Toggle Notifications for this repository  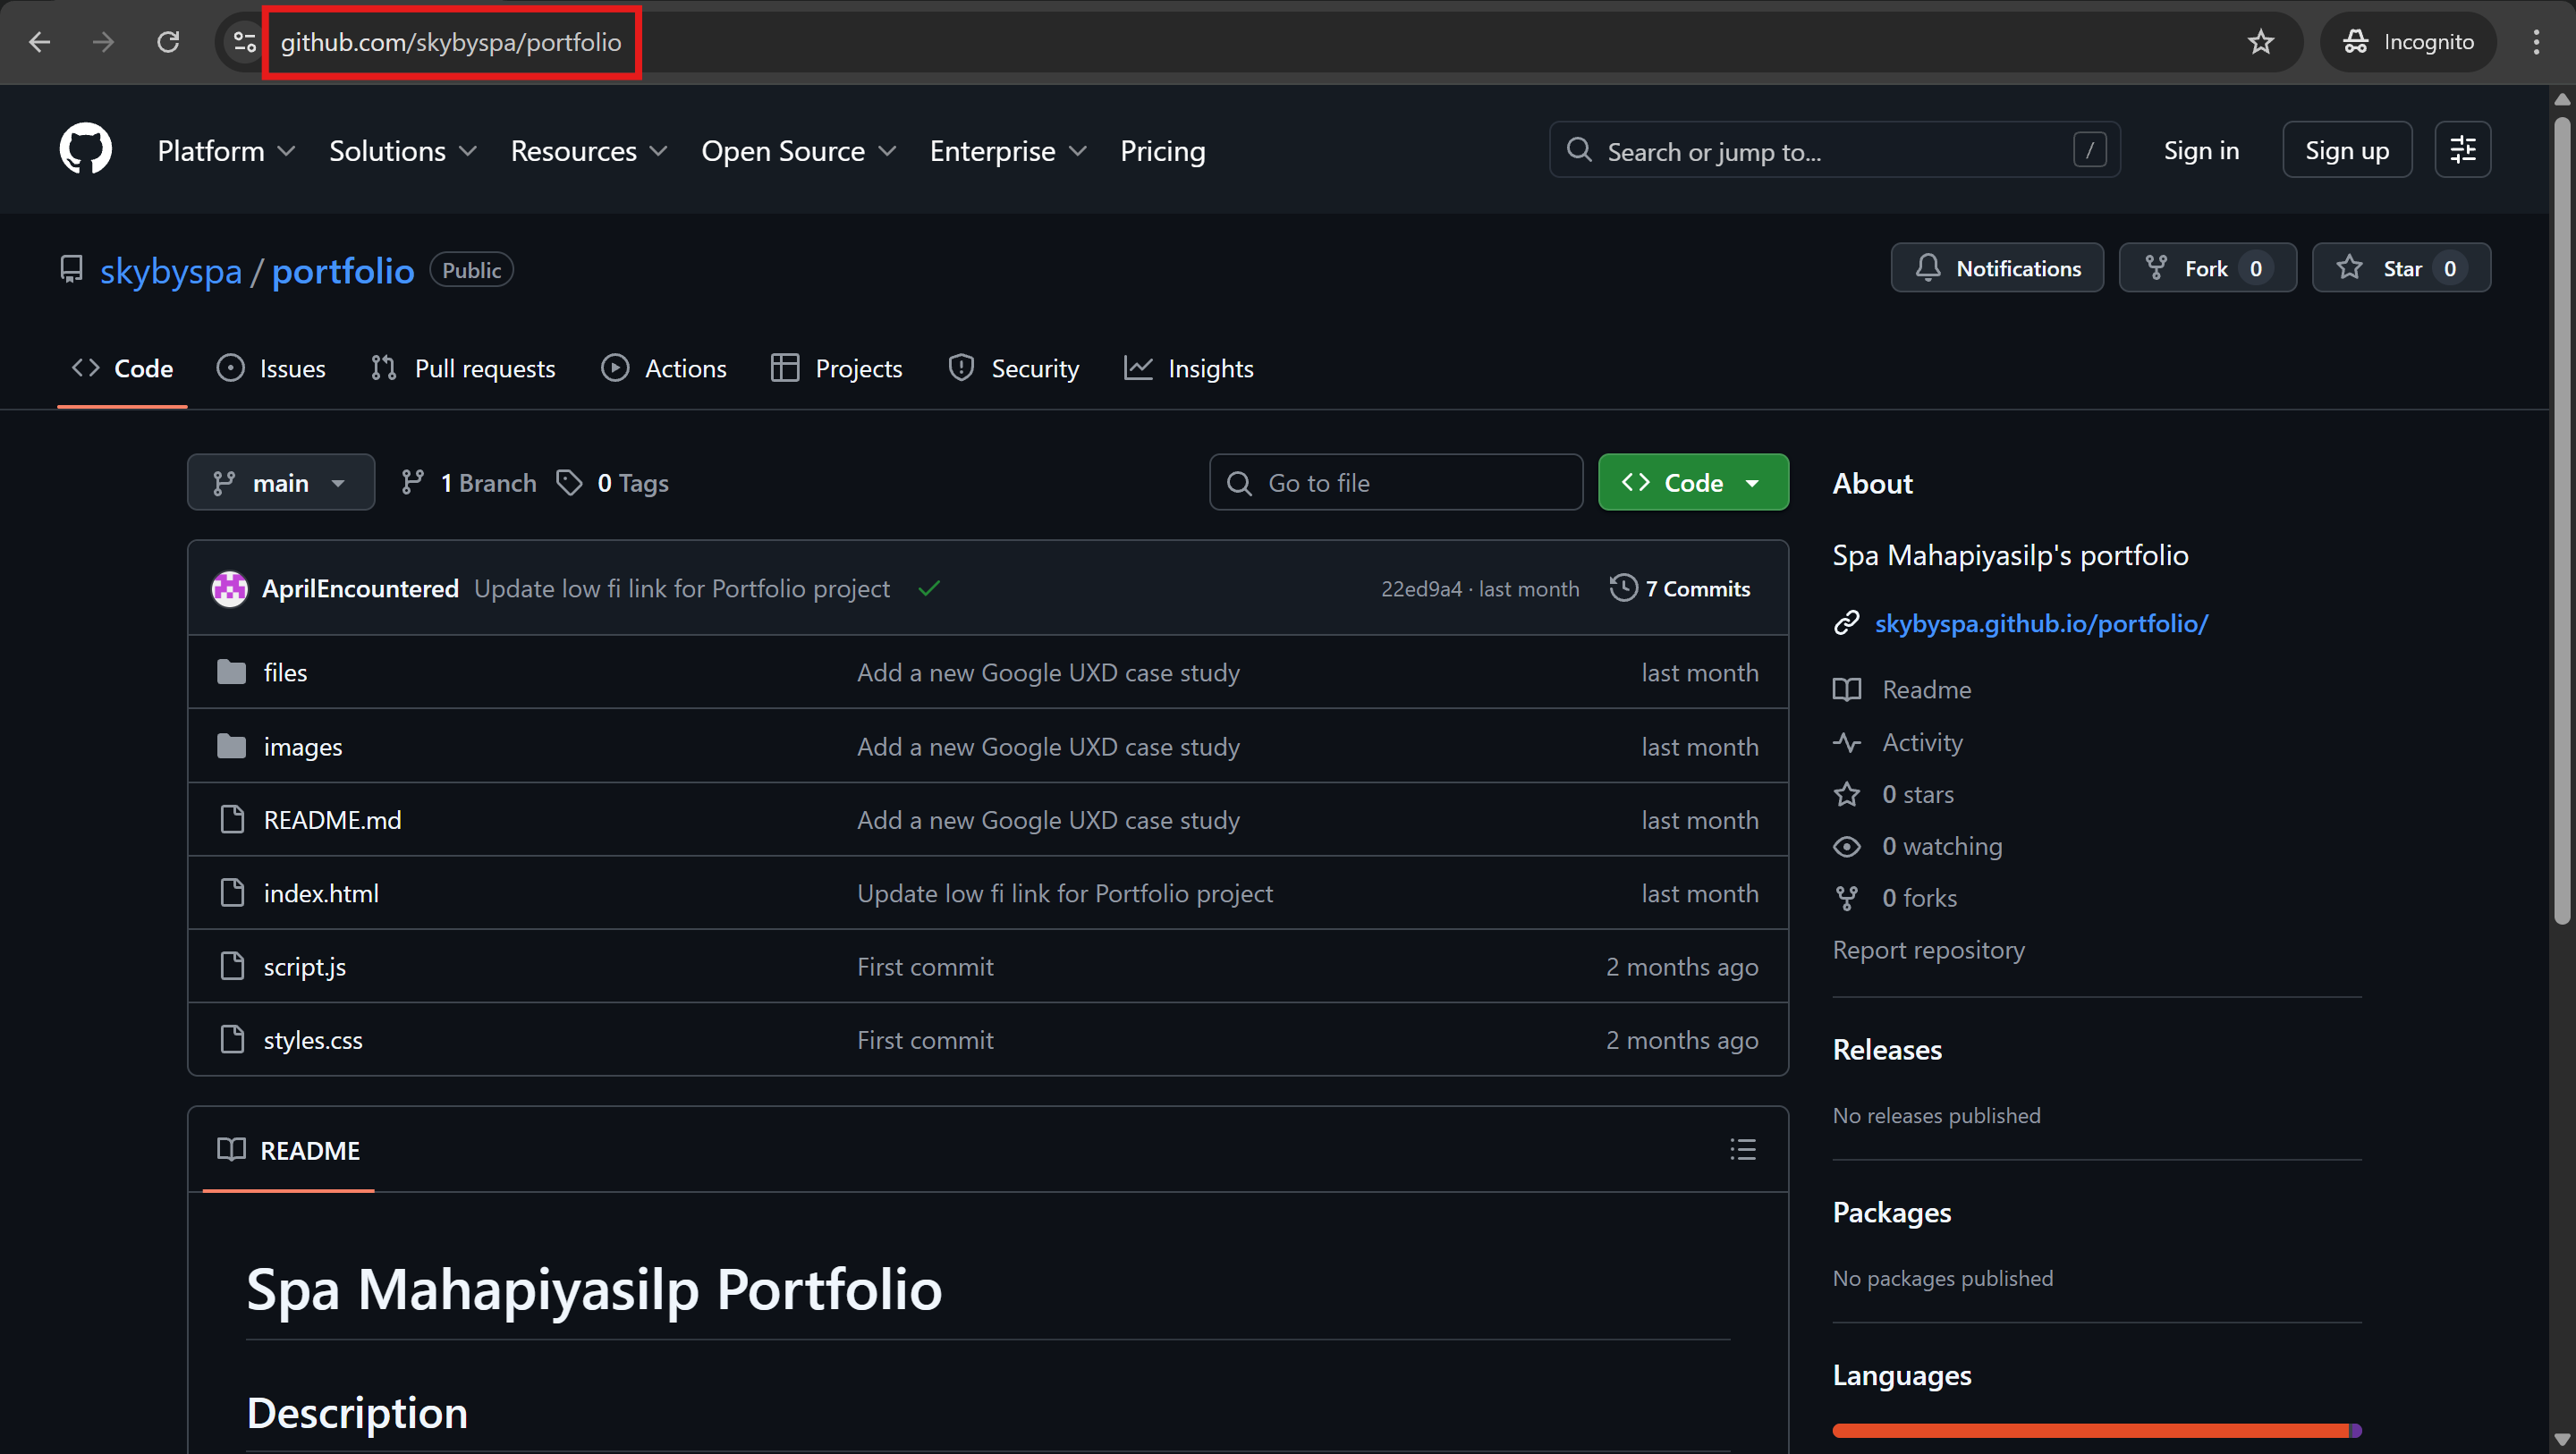point(1996,267)
